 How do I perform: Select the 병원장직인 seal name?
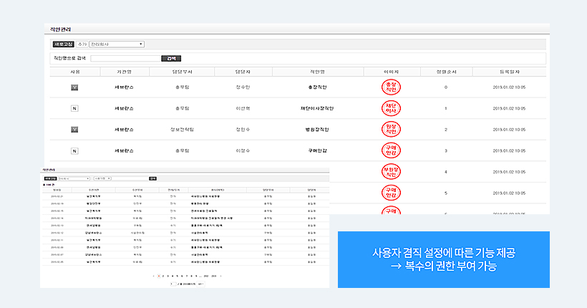[317, 130]
